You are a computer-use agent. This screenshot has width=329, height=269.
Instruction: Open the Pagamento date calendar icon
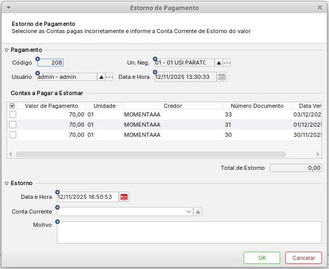[222, 77]
